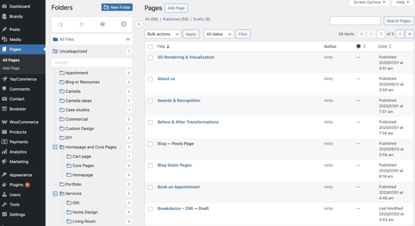Click the Analytics bar chart icon
Image resolution: width=415 pixels, height=226 pixels.
point(4,151)
